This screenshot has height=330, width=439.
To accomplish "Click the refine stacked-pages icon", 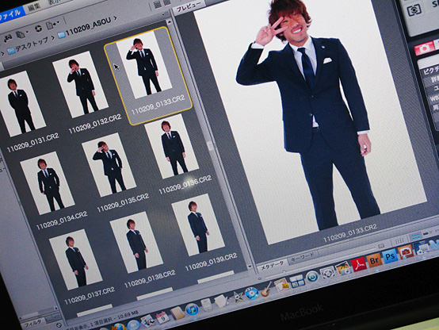I will (x=20, y=34).
